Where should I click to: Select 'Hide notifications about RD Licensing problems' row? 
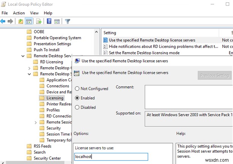[168, 46]
